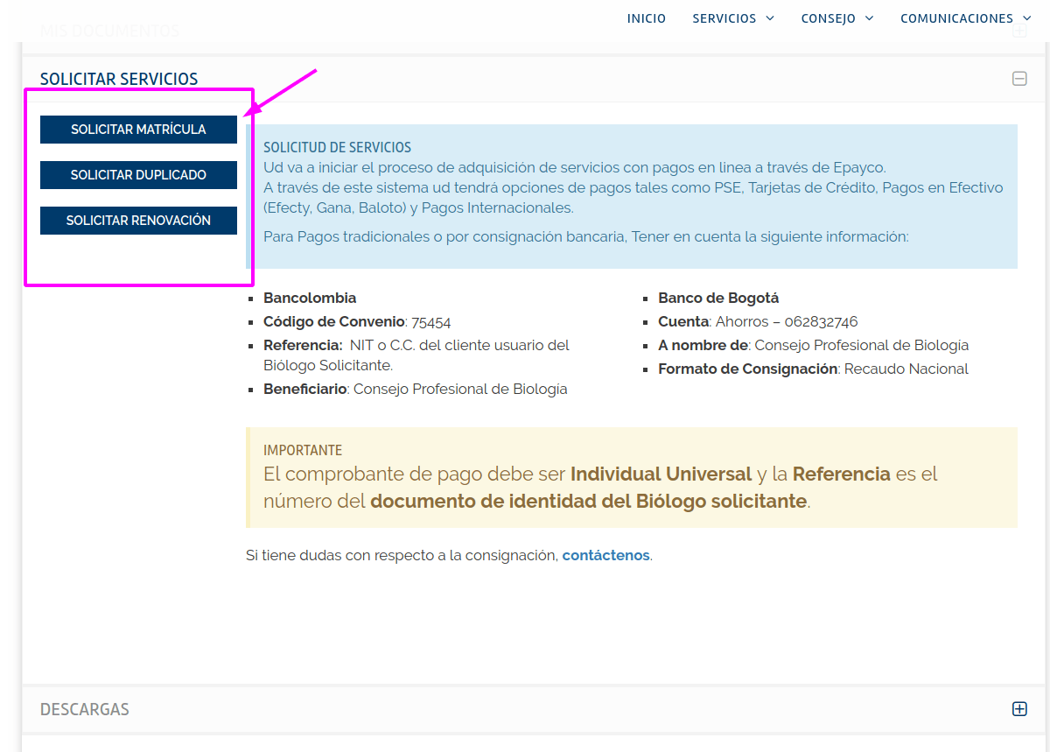
Task: Click the chevron arrow next to Comunicaciones
Action: point(1027,18)
